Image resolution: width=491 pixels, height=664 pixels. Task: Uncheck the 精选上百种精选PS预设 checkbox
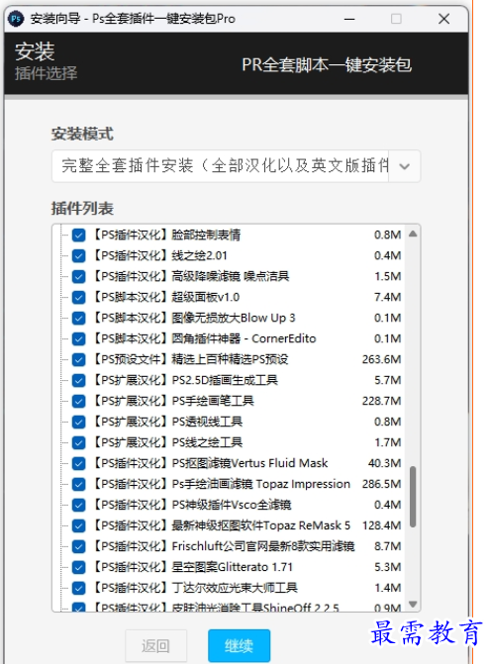click(x=79, y=359)
